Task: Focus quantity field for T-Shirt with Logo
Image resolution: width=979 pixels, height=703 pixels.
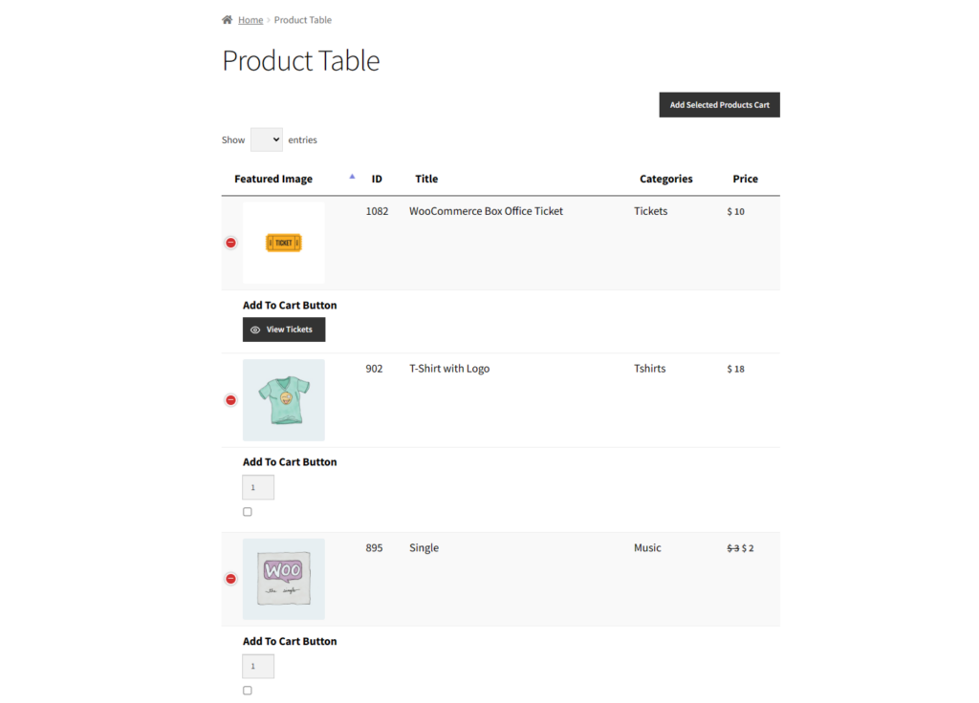Action: point(258,487)
